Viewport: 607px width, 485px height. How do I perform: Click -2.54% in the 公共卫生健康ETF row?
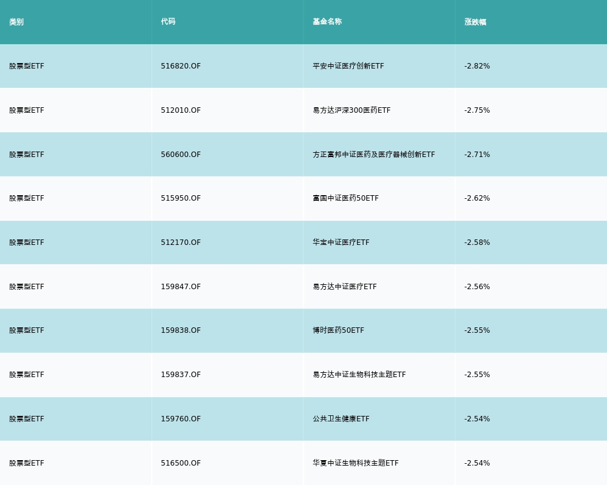(x=477, y=419)
